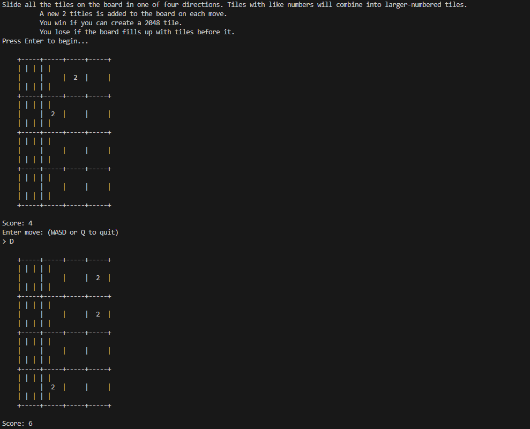Select the 2 tile in second board's top row
530x429 pixels.
tap(98, 278)
